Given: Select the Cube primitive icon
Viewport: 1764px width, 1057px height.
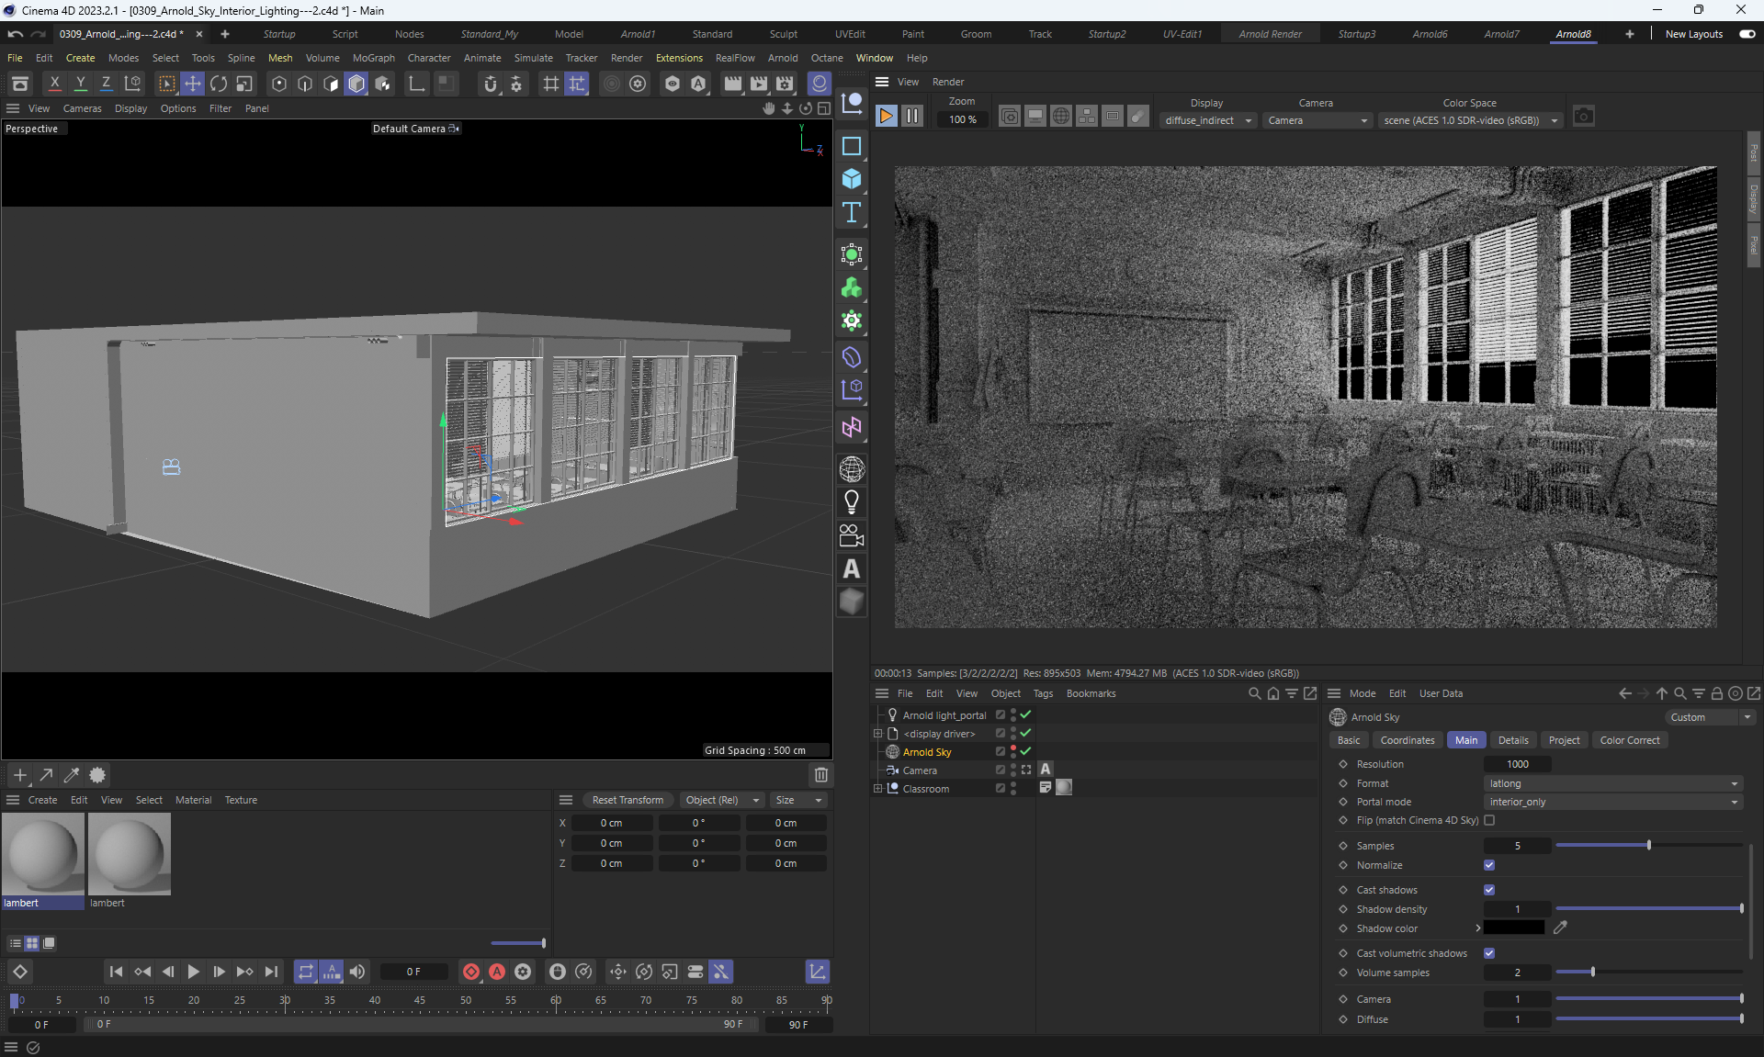Looking at the screenshot, I should pos(852,179).
